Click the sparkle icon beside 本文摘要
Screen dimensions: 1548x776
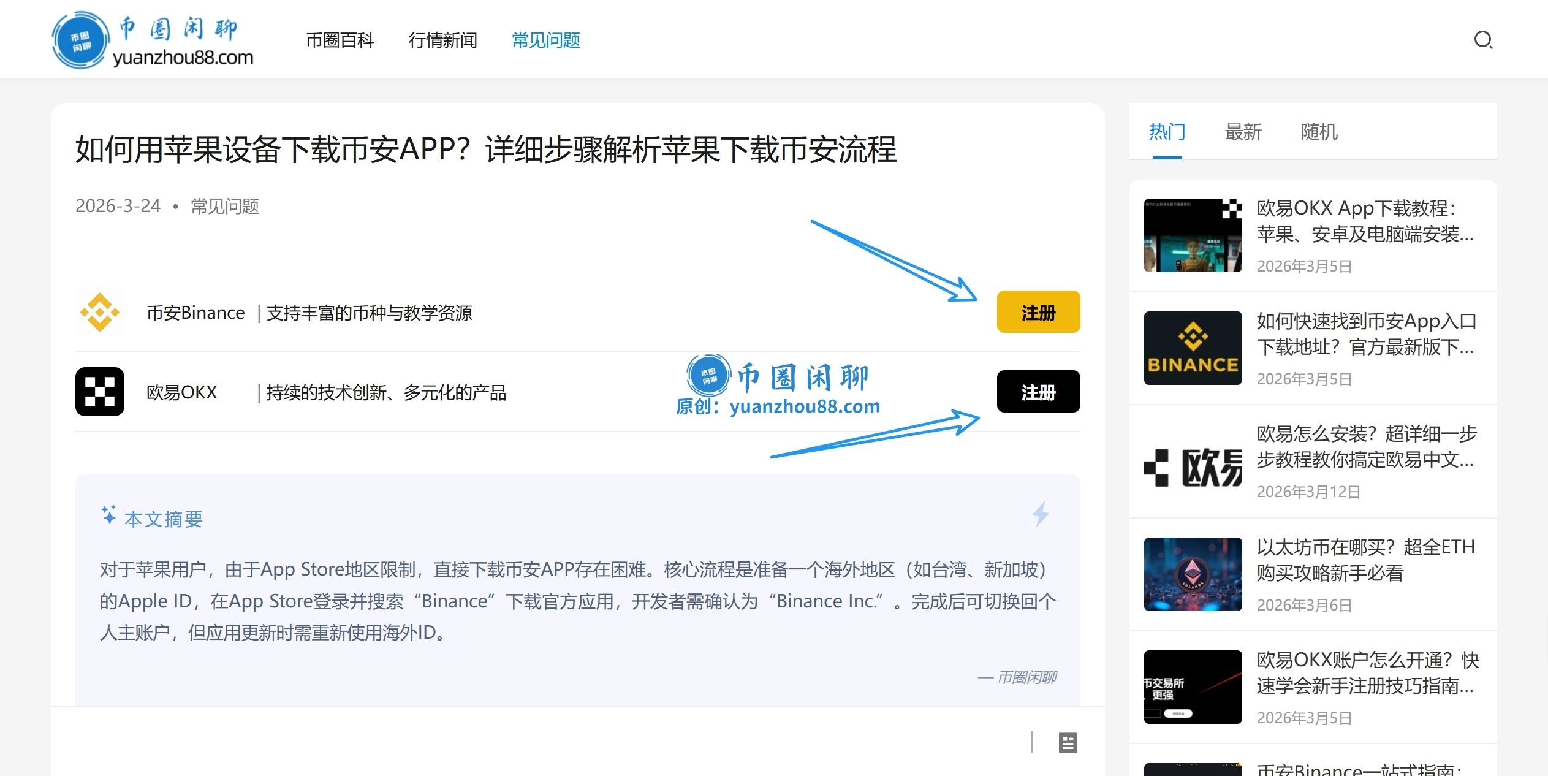click(x=108, y=515)
